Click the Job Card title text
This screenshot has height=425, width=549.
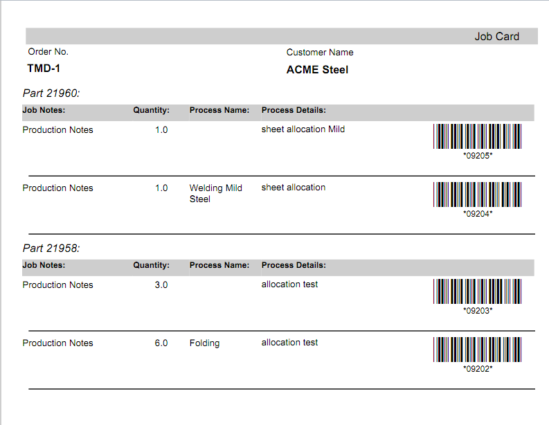coord(496,37)
